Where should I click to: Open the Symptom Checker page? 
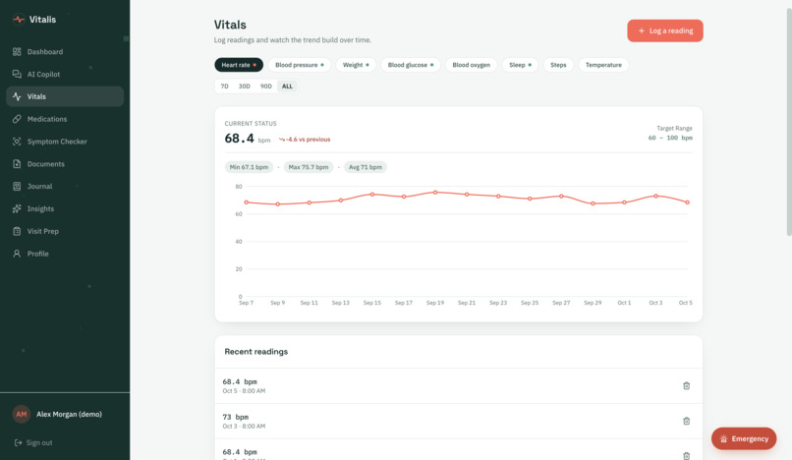[x=65, y=142]
